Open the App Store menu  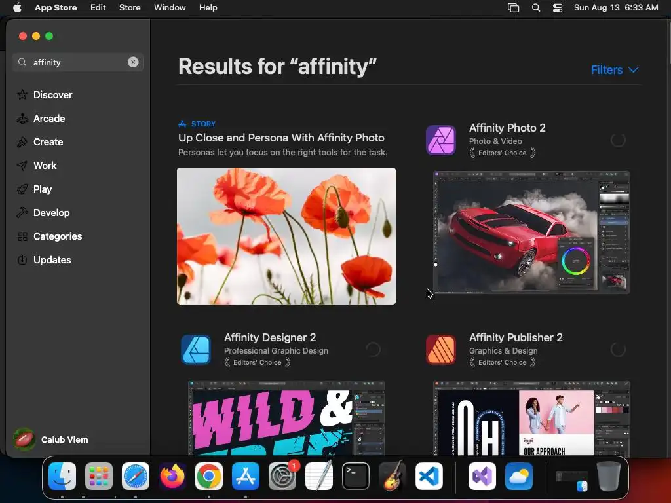coord(56,8)
